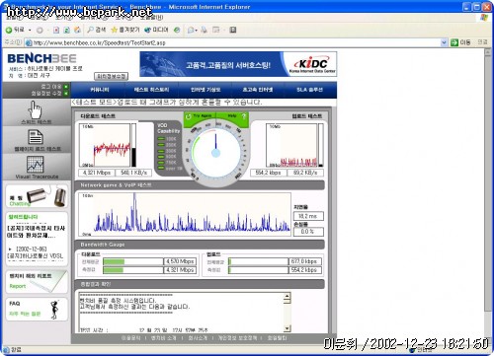Click the address bar URL field
The width and height of the screenshot is (494, 356).
coord(236,42)
